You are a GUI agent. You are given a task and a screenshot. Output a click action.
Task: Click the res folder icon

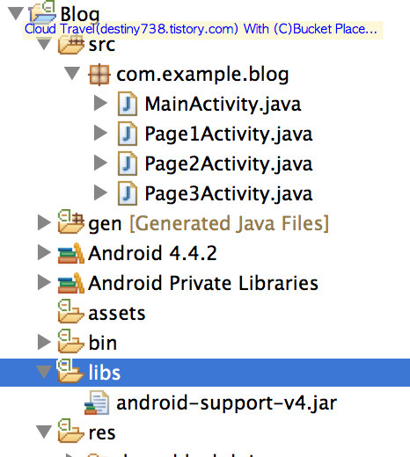point(71,431)
